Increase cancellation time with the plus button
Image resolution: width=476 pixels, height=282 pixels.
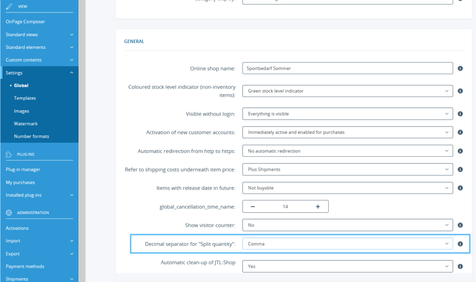point(317,206)
